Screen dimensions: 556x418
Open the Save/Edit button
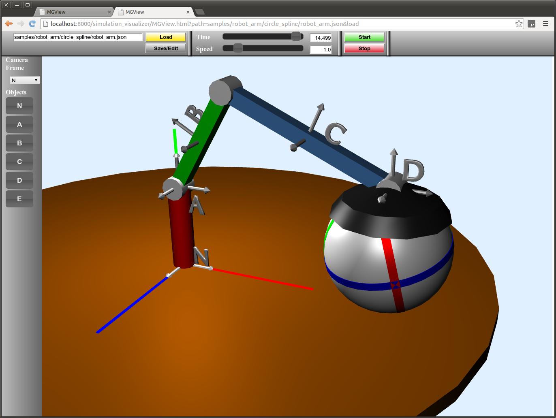166,48
